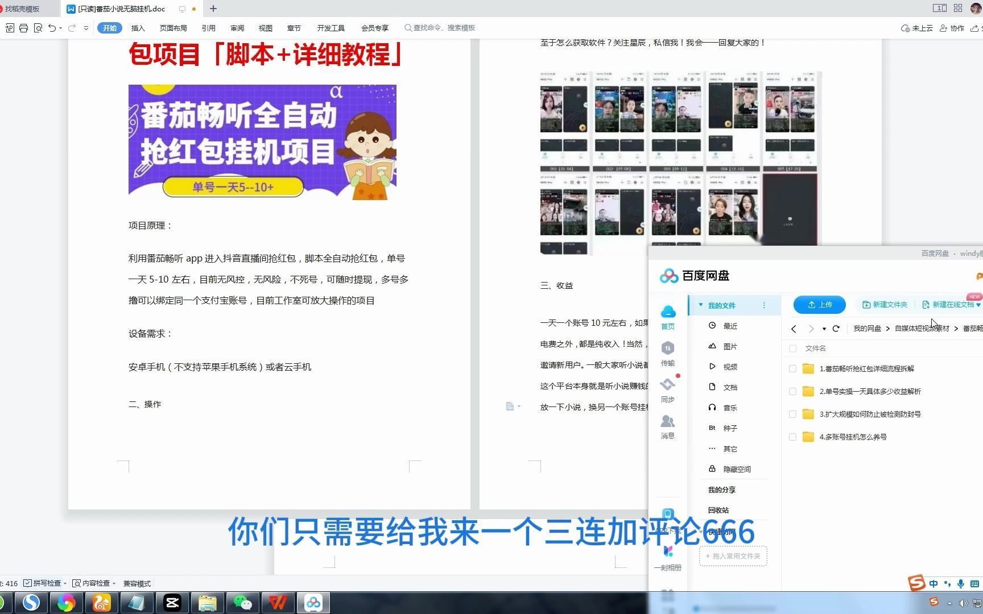Expand the quick access toolbar customize arrow
Viewport: 983px width, 614px height.
point(86,28)
